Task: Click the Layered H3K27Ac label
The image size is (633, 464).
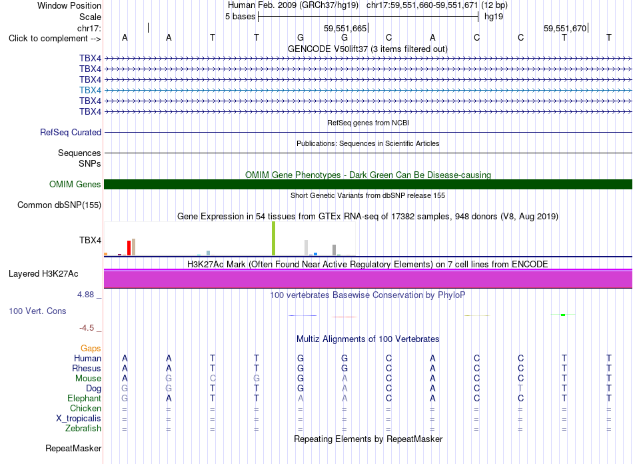Action: (43, 274)
